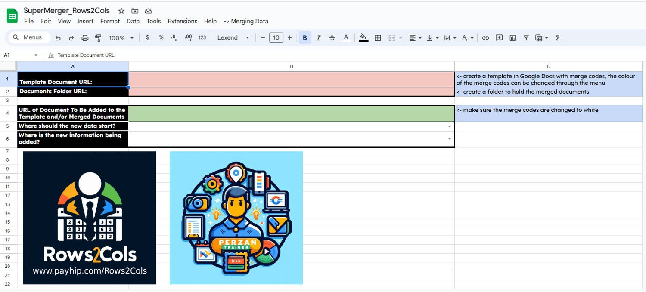This screenshot has width=646, height=292.
Task: Open filter views dropdown
Action: [541, 38]
